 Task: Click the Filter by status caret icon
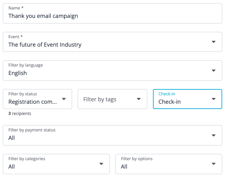point(64,99)
